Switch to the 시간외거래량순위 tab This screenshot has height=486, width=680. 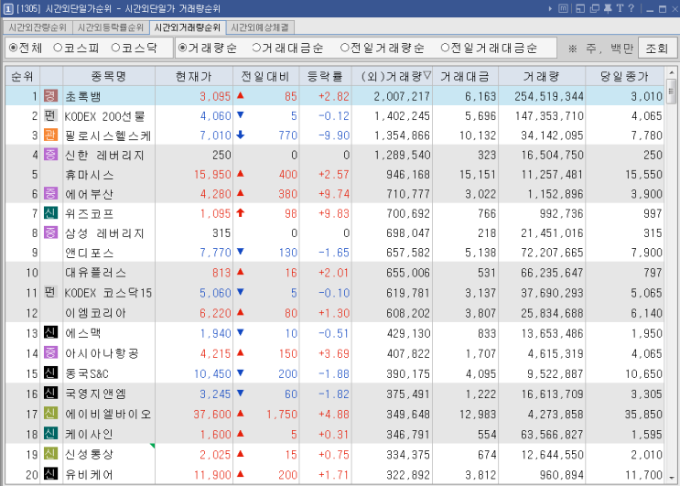pos(188,27)
